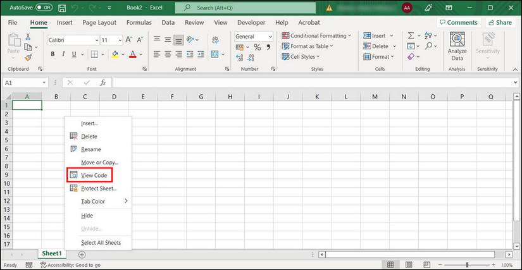This screenshot has width=522, height=270.
Task: Apply bold formatting with B icon
Action: [x=53, y=54]
